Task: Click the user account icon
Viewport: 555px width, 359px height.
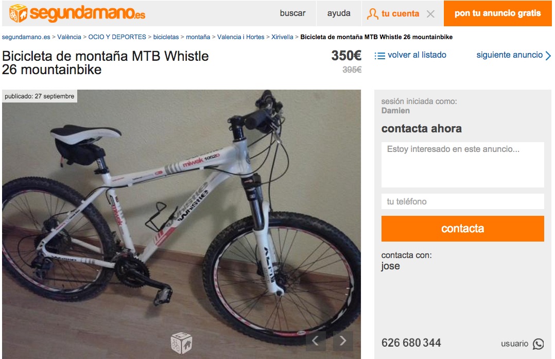Action: 372,14
